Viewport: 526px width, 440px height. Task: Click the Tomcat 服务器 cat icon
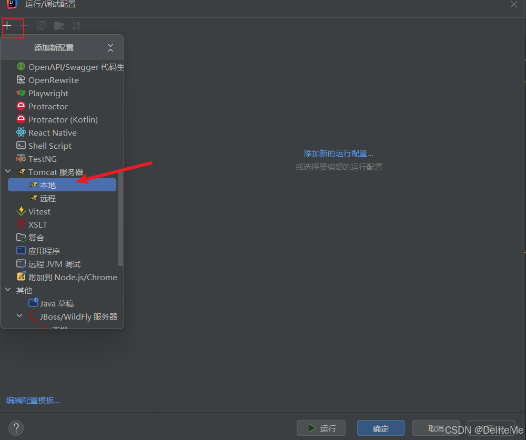tap(21, 172)
